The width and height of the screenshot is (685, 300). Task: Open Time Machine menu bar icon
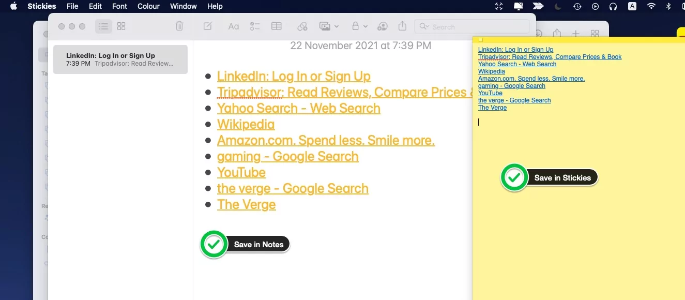pyautogui.click(x=577, y=6)
